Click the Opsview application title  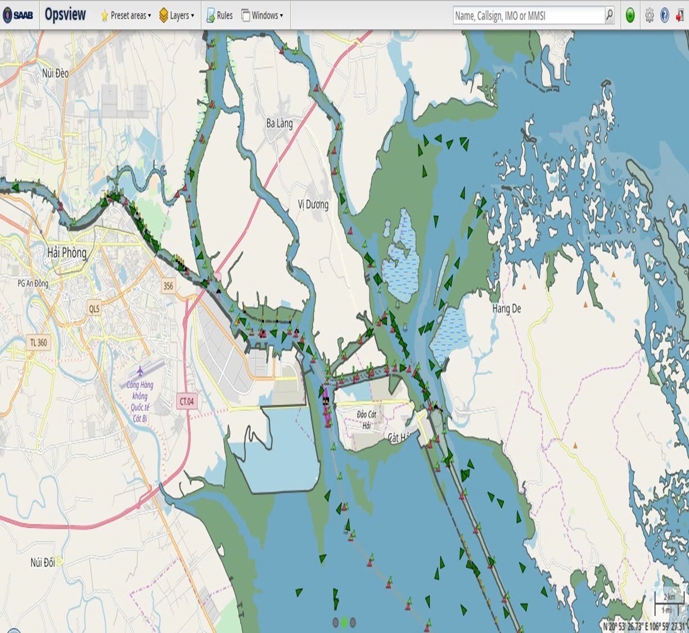65,15
